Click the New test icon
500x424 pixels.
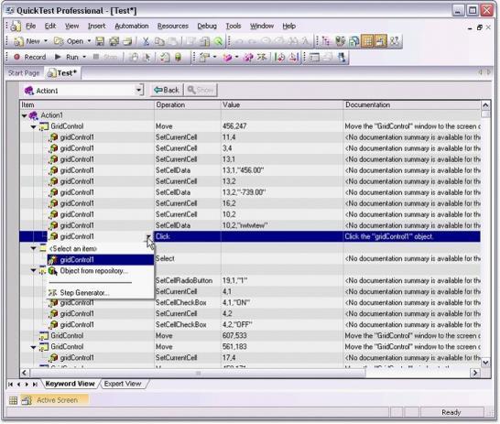[x=18, y=41]
